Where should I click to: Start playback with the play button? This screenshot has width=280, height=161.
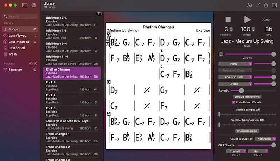tap(247, 20)
